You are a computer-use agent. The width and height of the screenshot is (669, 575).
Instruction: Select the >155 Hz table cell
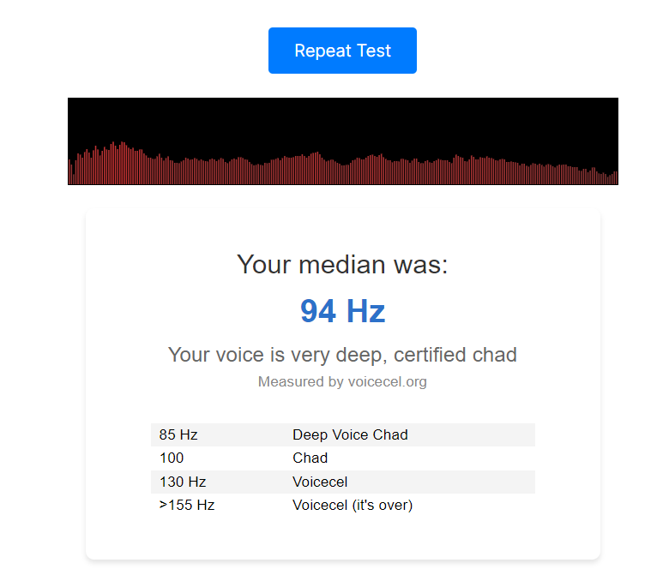point(187,505)
